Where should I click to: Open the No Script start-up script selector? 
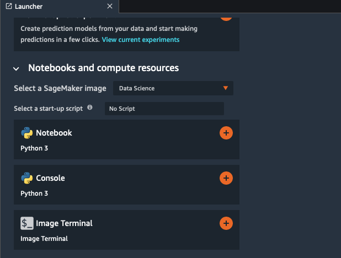tap(164, 109)
